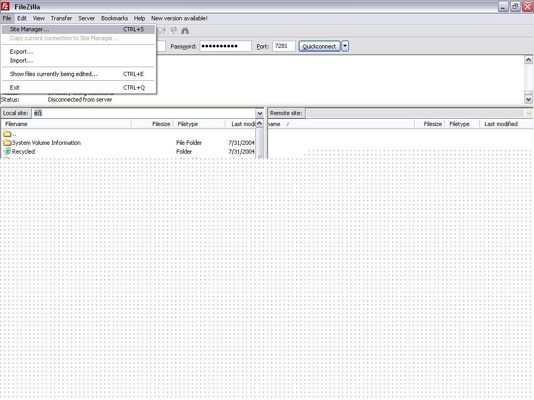
Task: Click the local file list scroll up arrow
Action: pyautogui.click(x=260, y=123)
